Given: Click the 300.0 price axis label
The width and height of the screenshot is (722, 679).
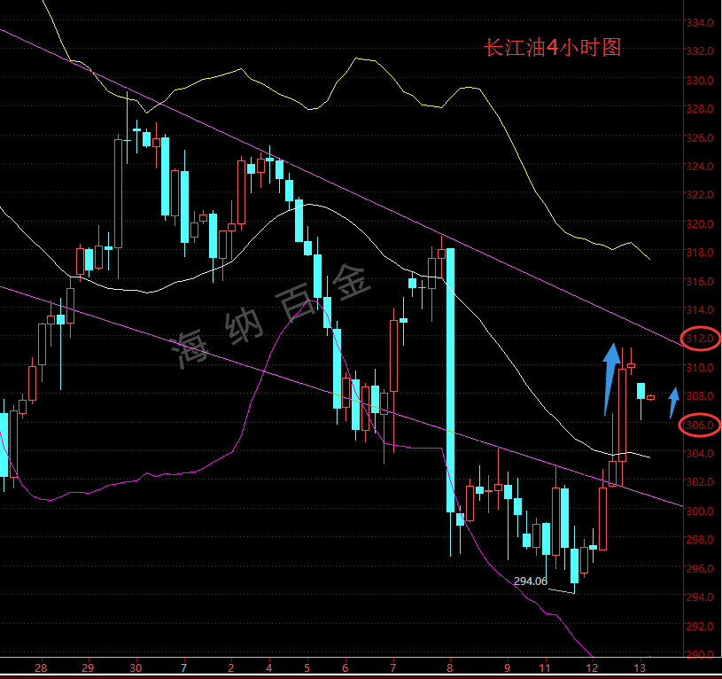Looking at the screenshot, I should (x=700, y=511).
